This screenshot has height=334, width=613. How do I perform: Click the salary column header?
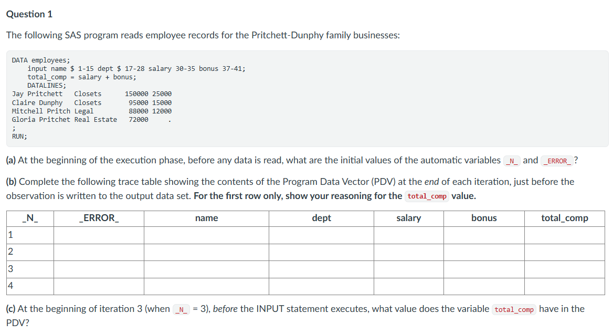tap(408, 218)
